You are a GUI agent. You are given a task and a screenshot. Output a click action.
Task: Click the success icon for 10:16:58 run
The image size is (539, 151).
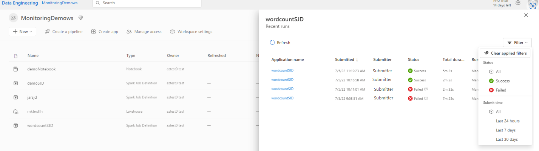pyautogui.click(x=410, y=80)
